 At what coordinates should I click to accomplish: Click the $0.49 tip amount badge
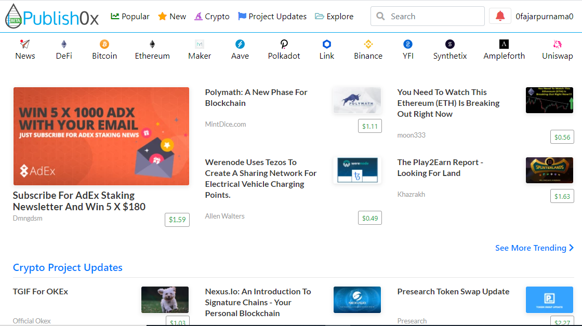click(369, 218)
